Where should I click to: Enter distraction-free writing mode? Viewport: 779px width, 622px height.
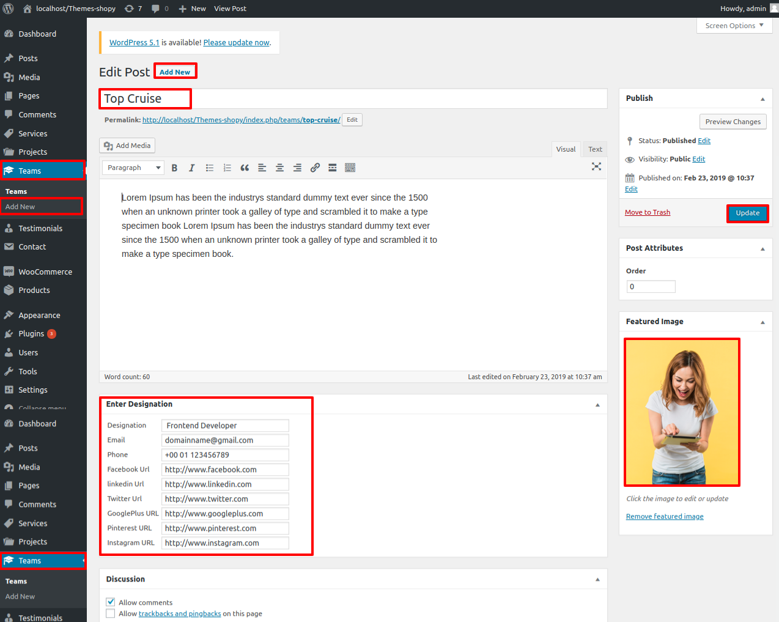pyautogui.click(x=596, y=166)
